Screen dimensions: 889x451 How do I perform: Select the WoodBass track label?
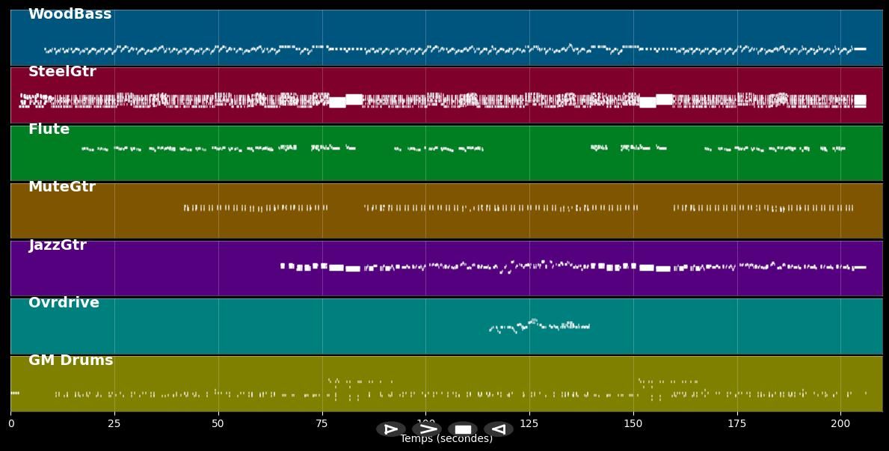click(70, 14)
